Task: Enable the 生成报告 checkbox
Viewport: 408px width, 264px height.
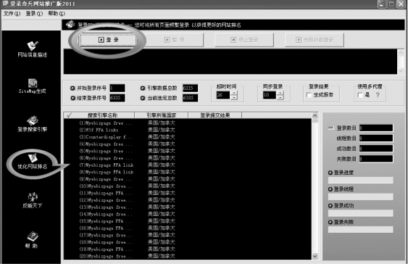Action: click(309, 95)
